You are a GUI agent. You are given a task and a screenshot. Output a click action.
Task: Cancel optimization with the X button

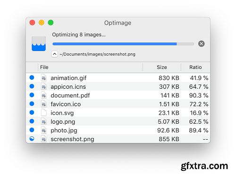(201, 44)
